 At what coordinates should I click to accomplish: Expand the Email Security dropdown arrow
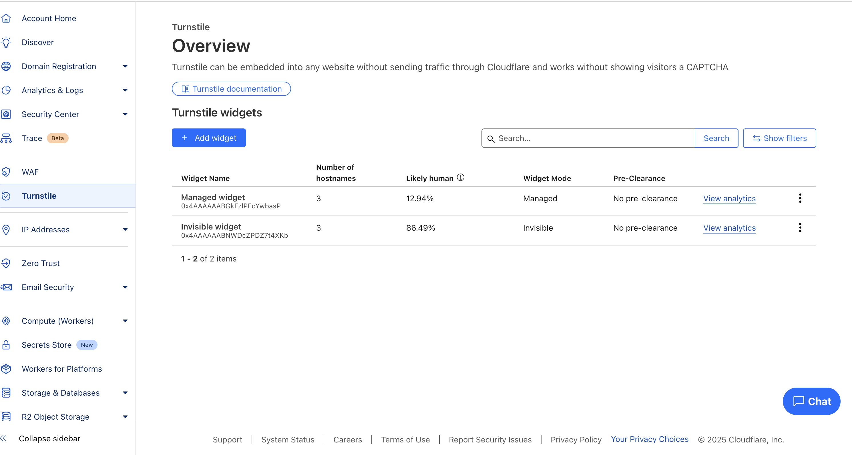pos(125,287)
